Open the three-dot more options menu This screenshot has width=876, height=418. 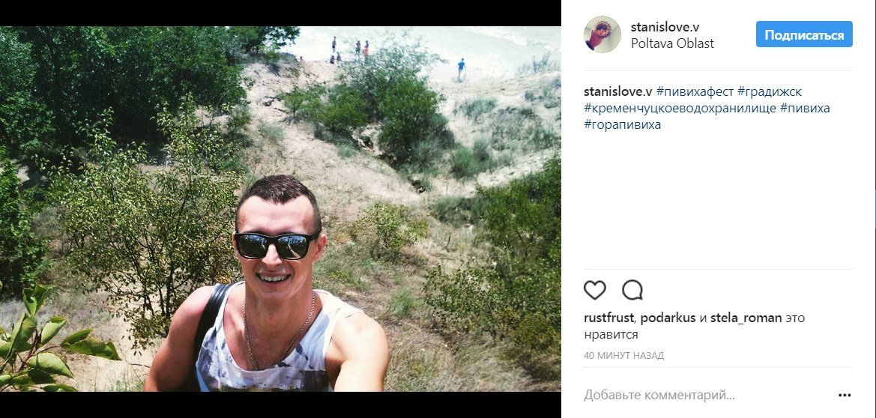845,396
